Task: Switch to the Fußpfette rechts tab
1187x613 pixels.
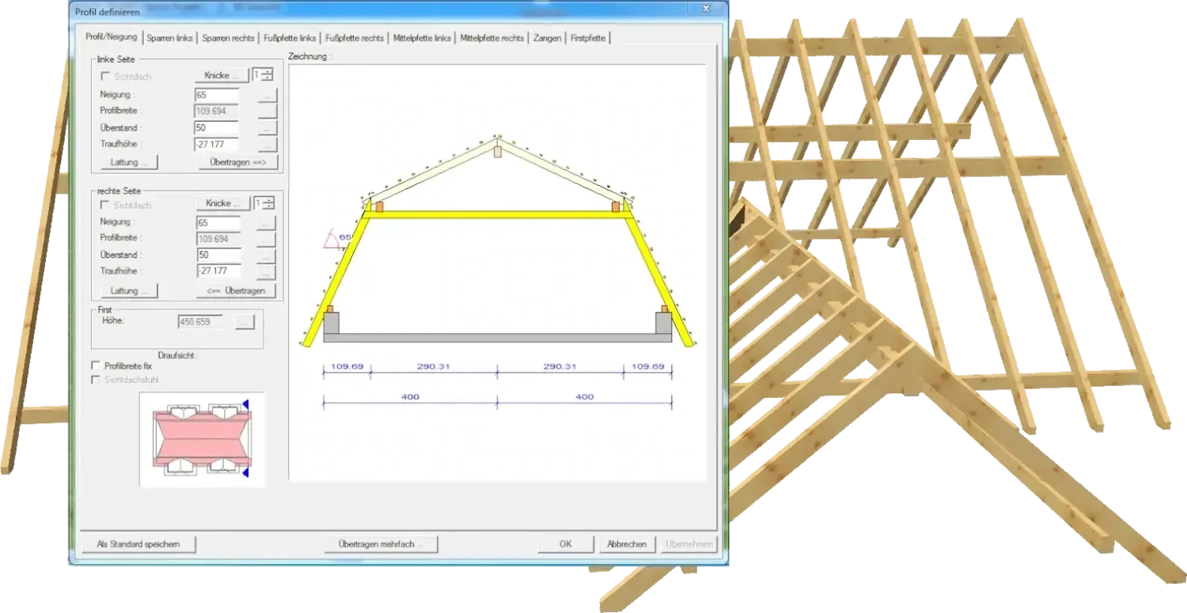Action: coord(355,38)
